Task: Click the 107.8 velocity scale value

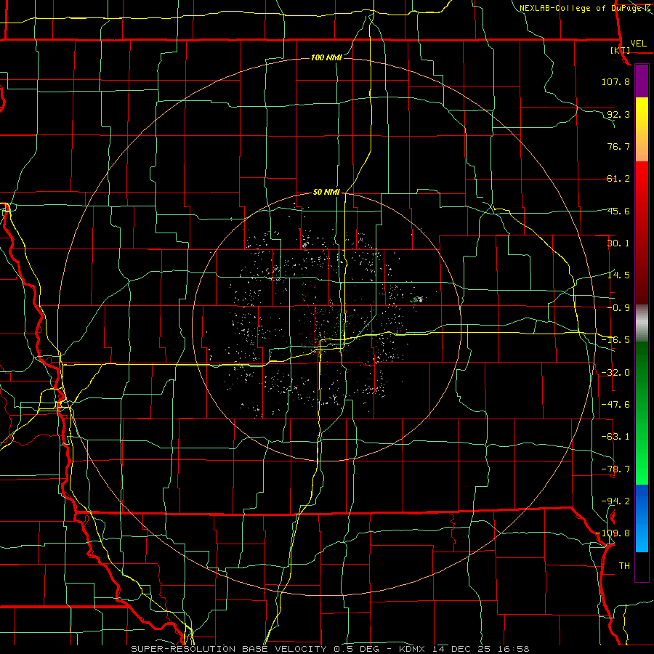Action: coord(615,81)
